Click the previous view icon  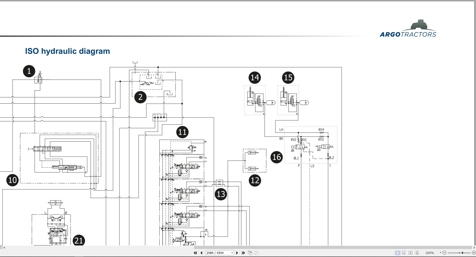coord(250,253)
